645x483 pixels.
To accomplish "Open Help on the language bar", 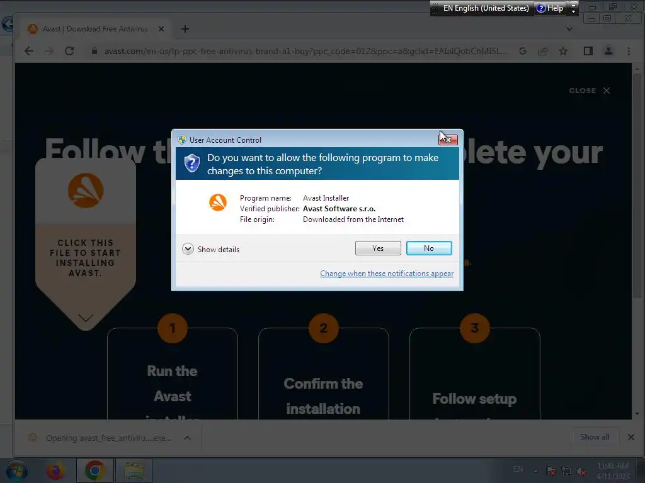I will pos(550,8).
